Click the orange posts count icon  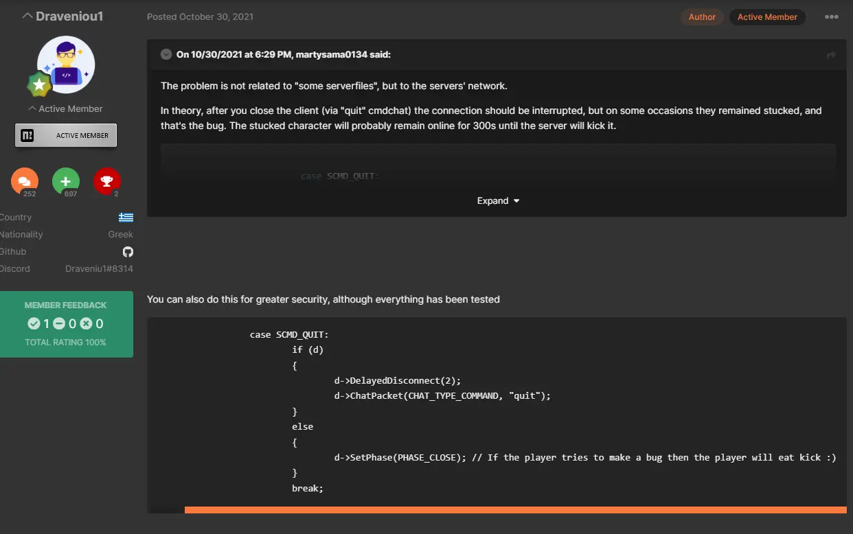pyautogui.click(x=25, y=181)
